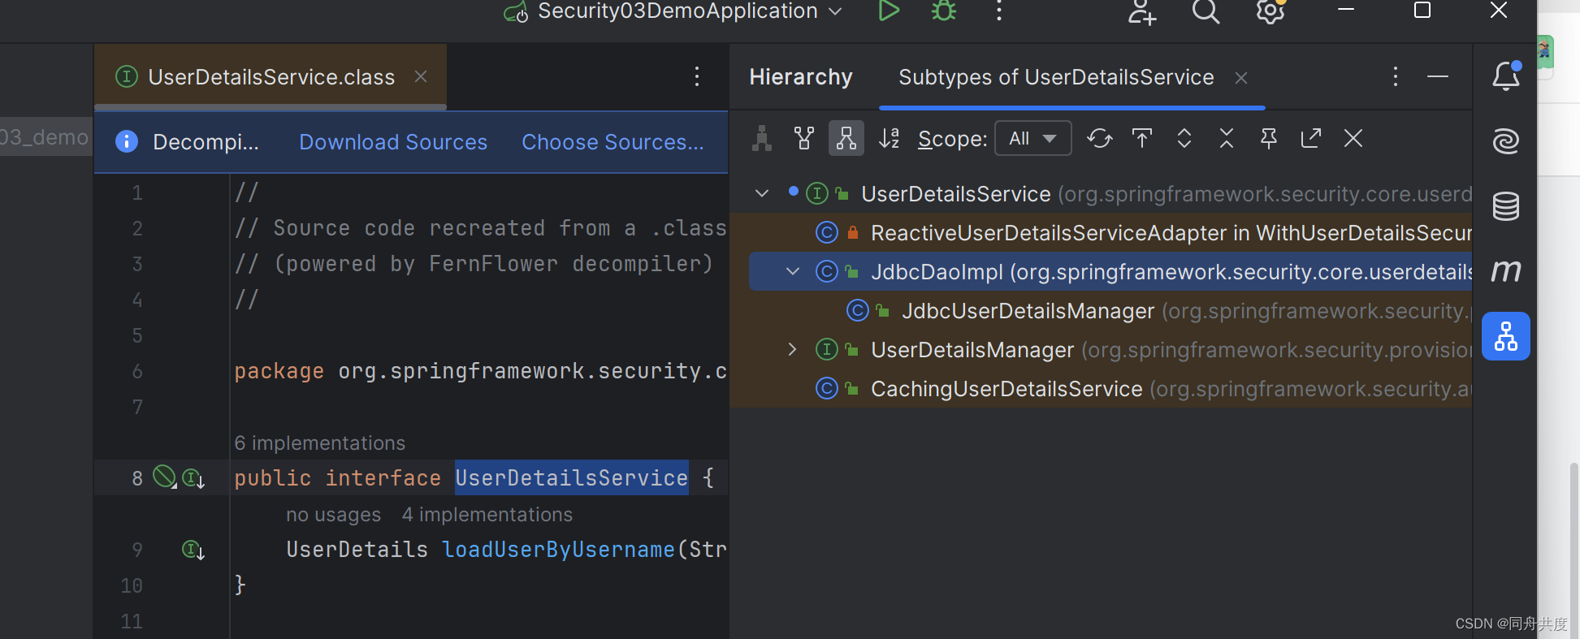Image resolution: width=1580 pixels, height=639 pixels.
Task: Show class hierarchy view icon
Action: pos(762,139)
